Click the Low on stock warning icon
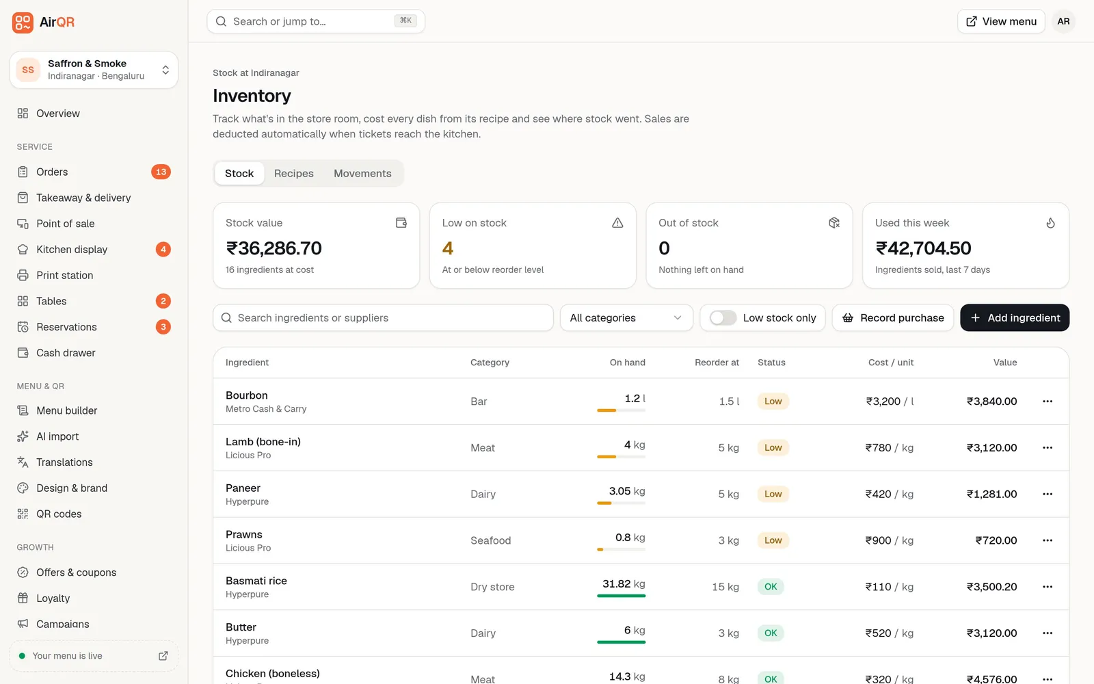 617,223
